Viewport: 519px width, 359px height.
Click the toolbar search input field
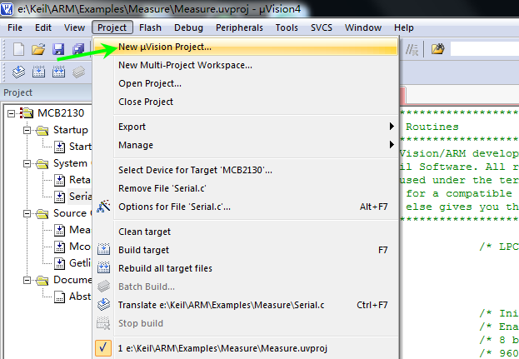click(485, 50)
